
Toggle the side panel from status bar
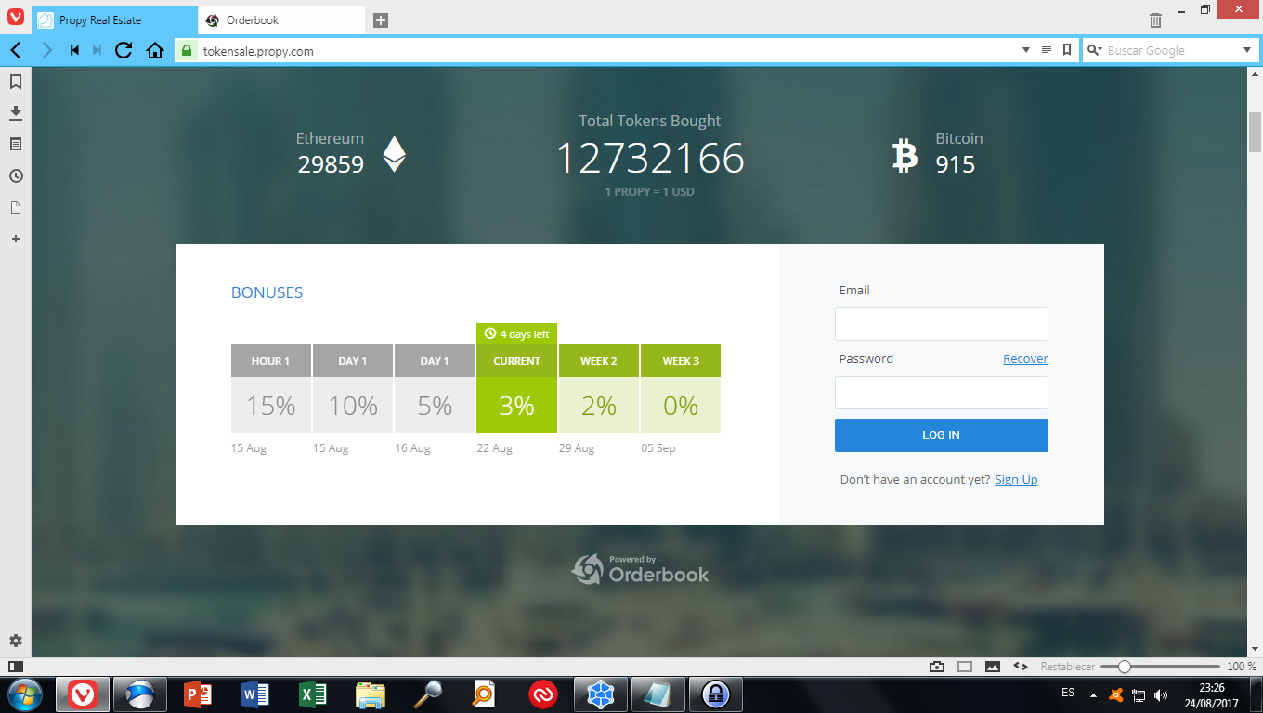15,667
